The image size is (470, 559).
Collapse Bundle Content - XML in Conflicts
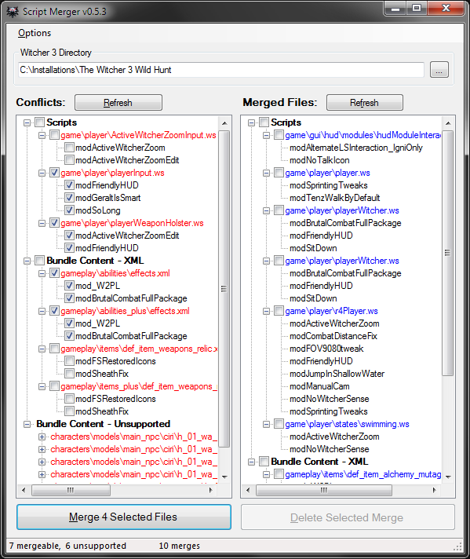click(x=27, y=261)
